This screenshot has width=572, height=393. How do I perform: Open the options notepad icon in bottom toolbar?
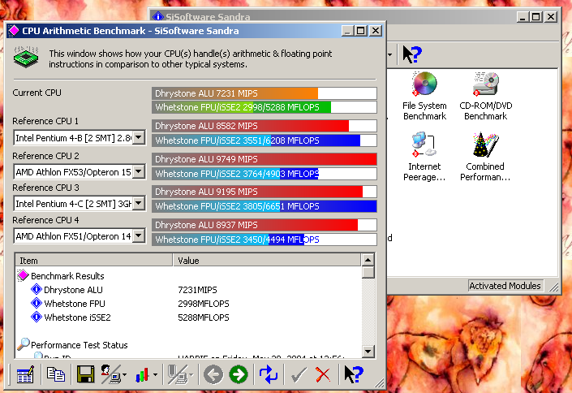[x=25, y=374]
